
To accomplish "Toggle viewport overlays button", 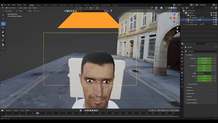I will click(161, 8).
